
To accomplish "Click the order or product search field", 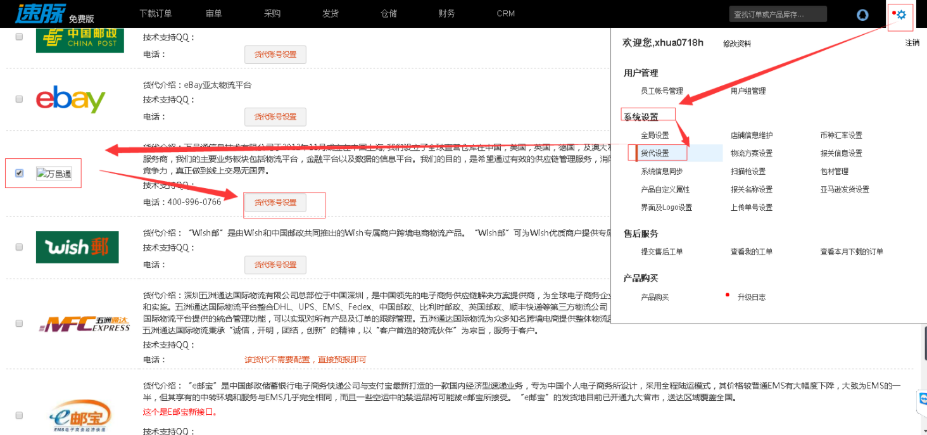I will 778,14.
